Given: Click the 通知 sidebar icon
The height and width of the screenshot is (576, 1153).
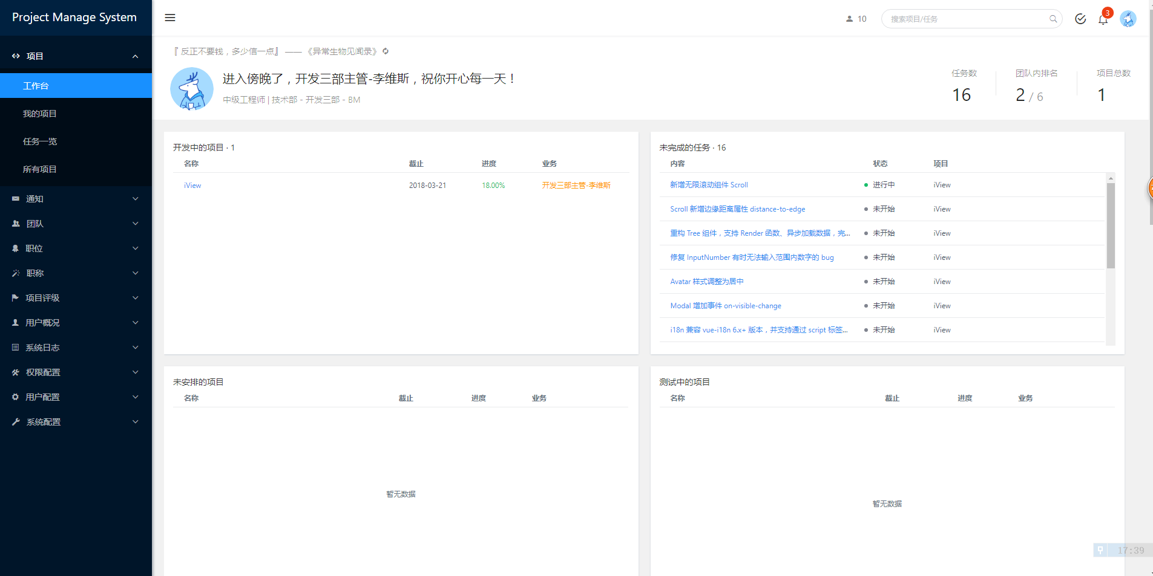Looking at the screenshot, I should click(x=16, y=199).
